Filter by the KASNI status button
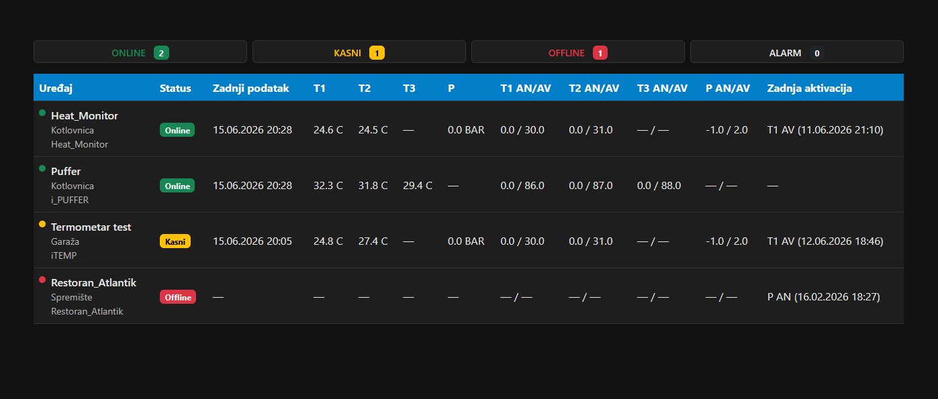 tap(359, 52)
